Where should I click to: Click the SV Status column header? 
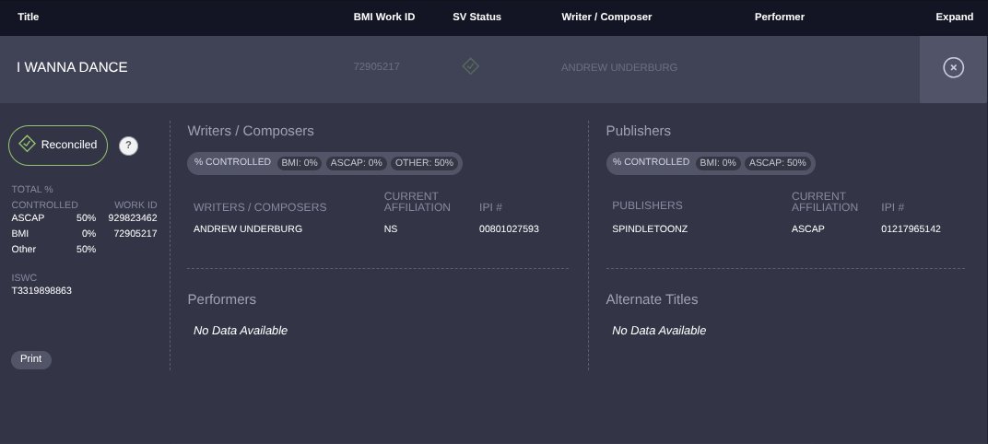tap(477, 17)
